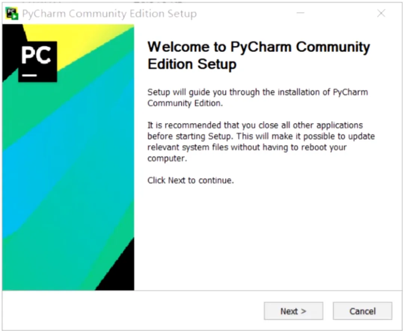Click the 'Click Next to continue.' text

point(191,180)
